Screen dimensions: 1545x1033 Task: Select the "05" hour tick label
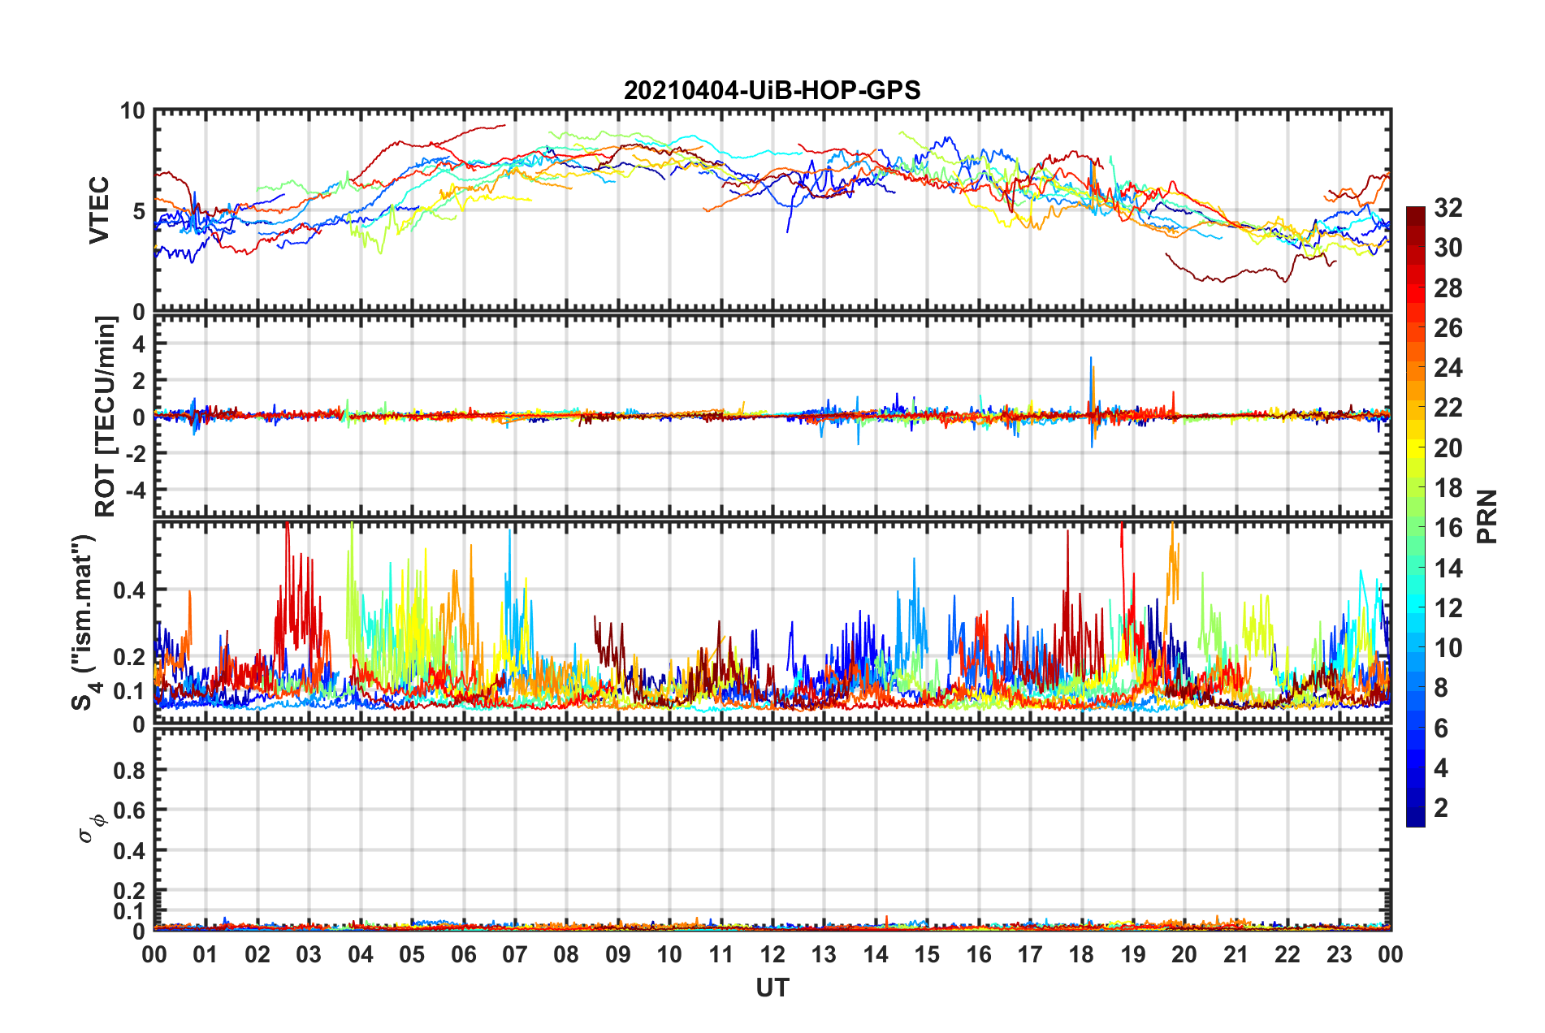pos(412,954)
